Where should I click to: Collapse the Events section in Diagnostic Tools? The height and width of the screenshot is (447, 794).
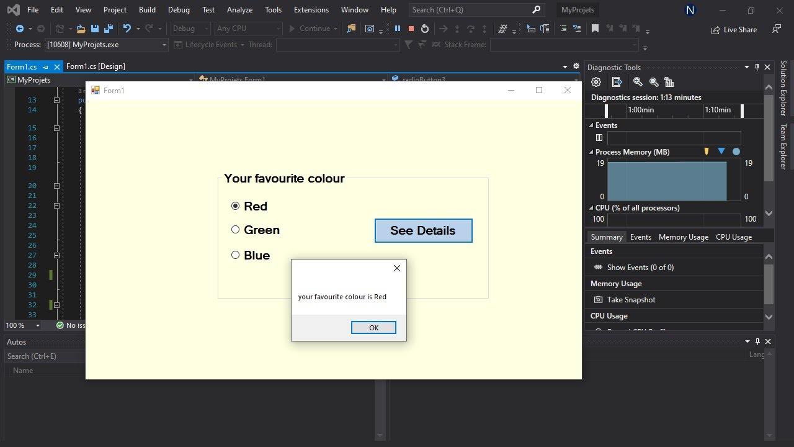pyautogui.click(x=591, y=125)
